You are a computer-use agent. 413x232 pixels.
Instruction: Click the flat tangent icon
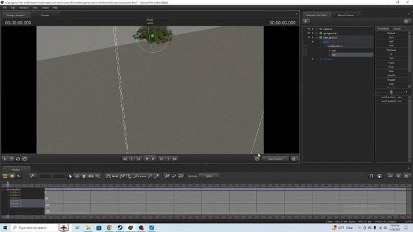point(115,176)
